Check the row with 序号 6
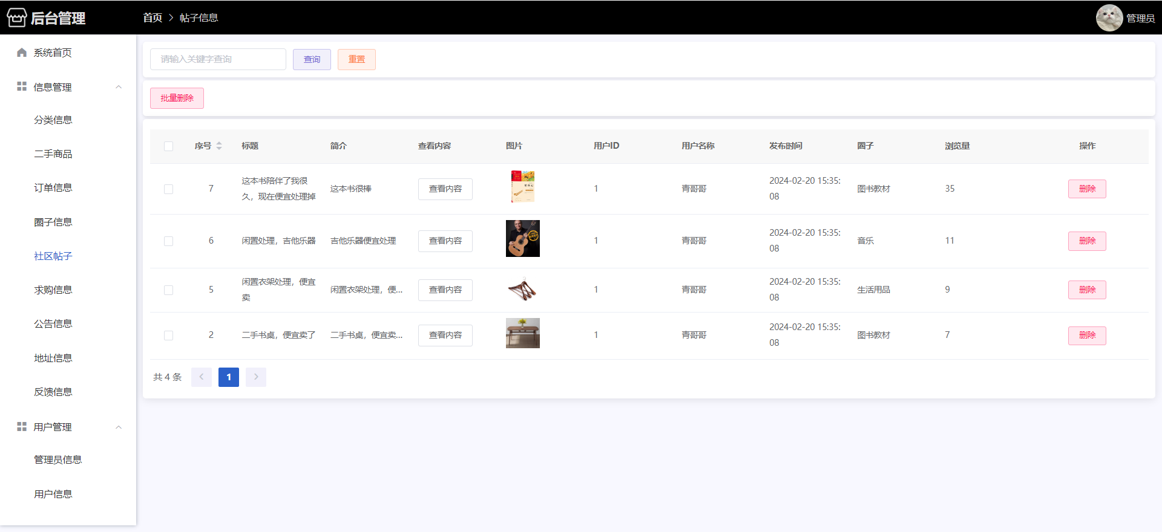 (168, 241)
